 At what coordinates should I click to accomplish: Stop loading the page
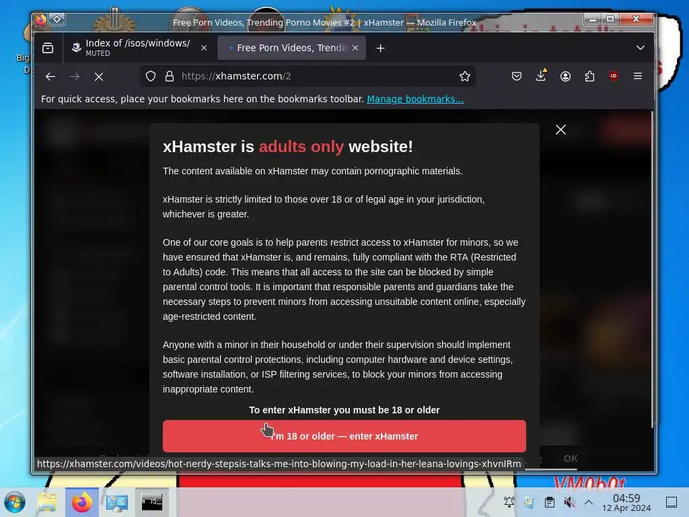click(x=99, y=77)
